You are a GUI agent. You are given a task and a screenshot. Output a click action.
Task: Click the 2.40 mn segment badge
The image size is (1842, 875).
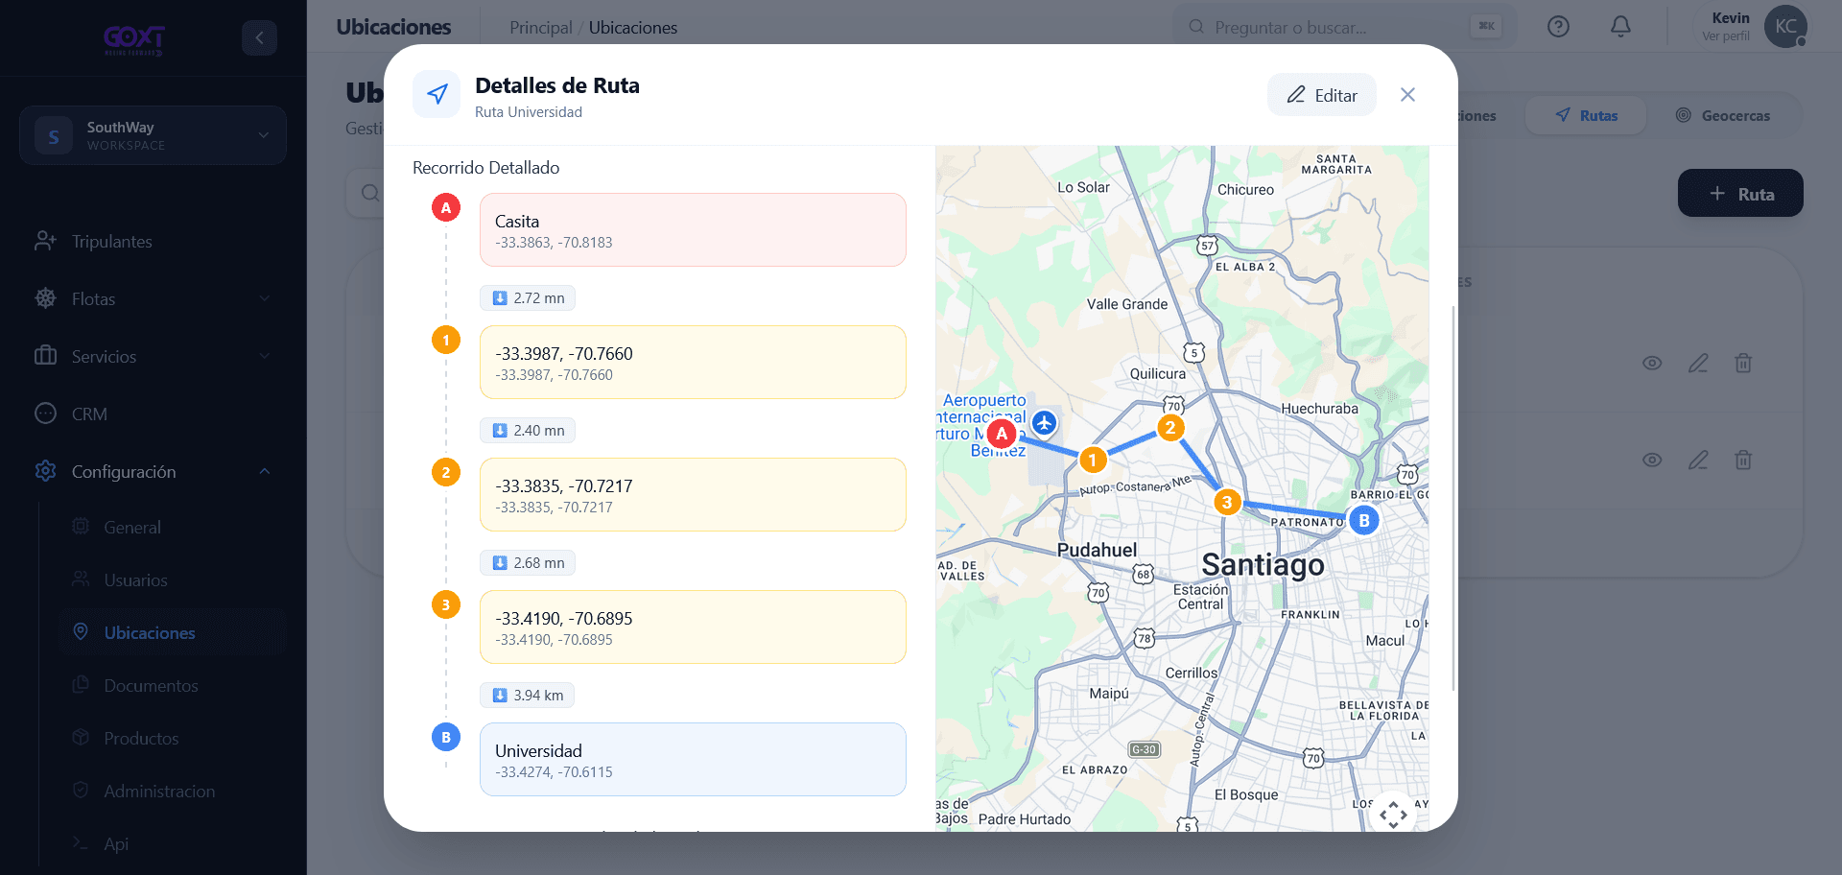pyautogui.click(x=528, y=431)
